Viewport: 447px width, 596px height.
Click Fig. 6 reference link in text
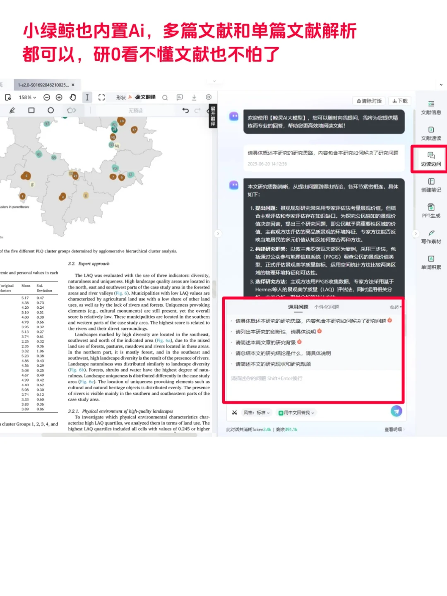tap(122, 293)
